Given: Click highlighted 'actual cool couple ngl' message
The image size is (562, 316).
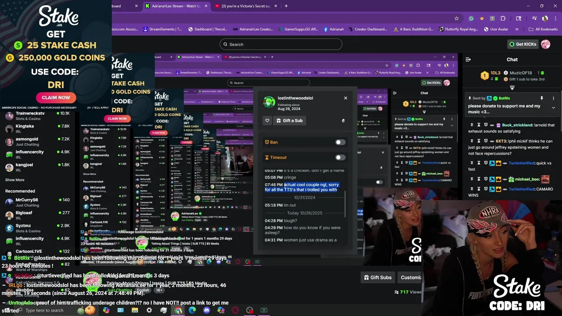Looking at the screenshot, I should (x=302, y=187).
